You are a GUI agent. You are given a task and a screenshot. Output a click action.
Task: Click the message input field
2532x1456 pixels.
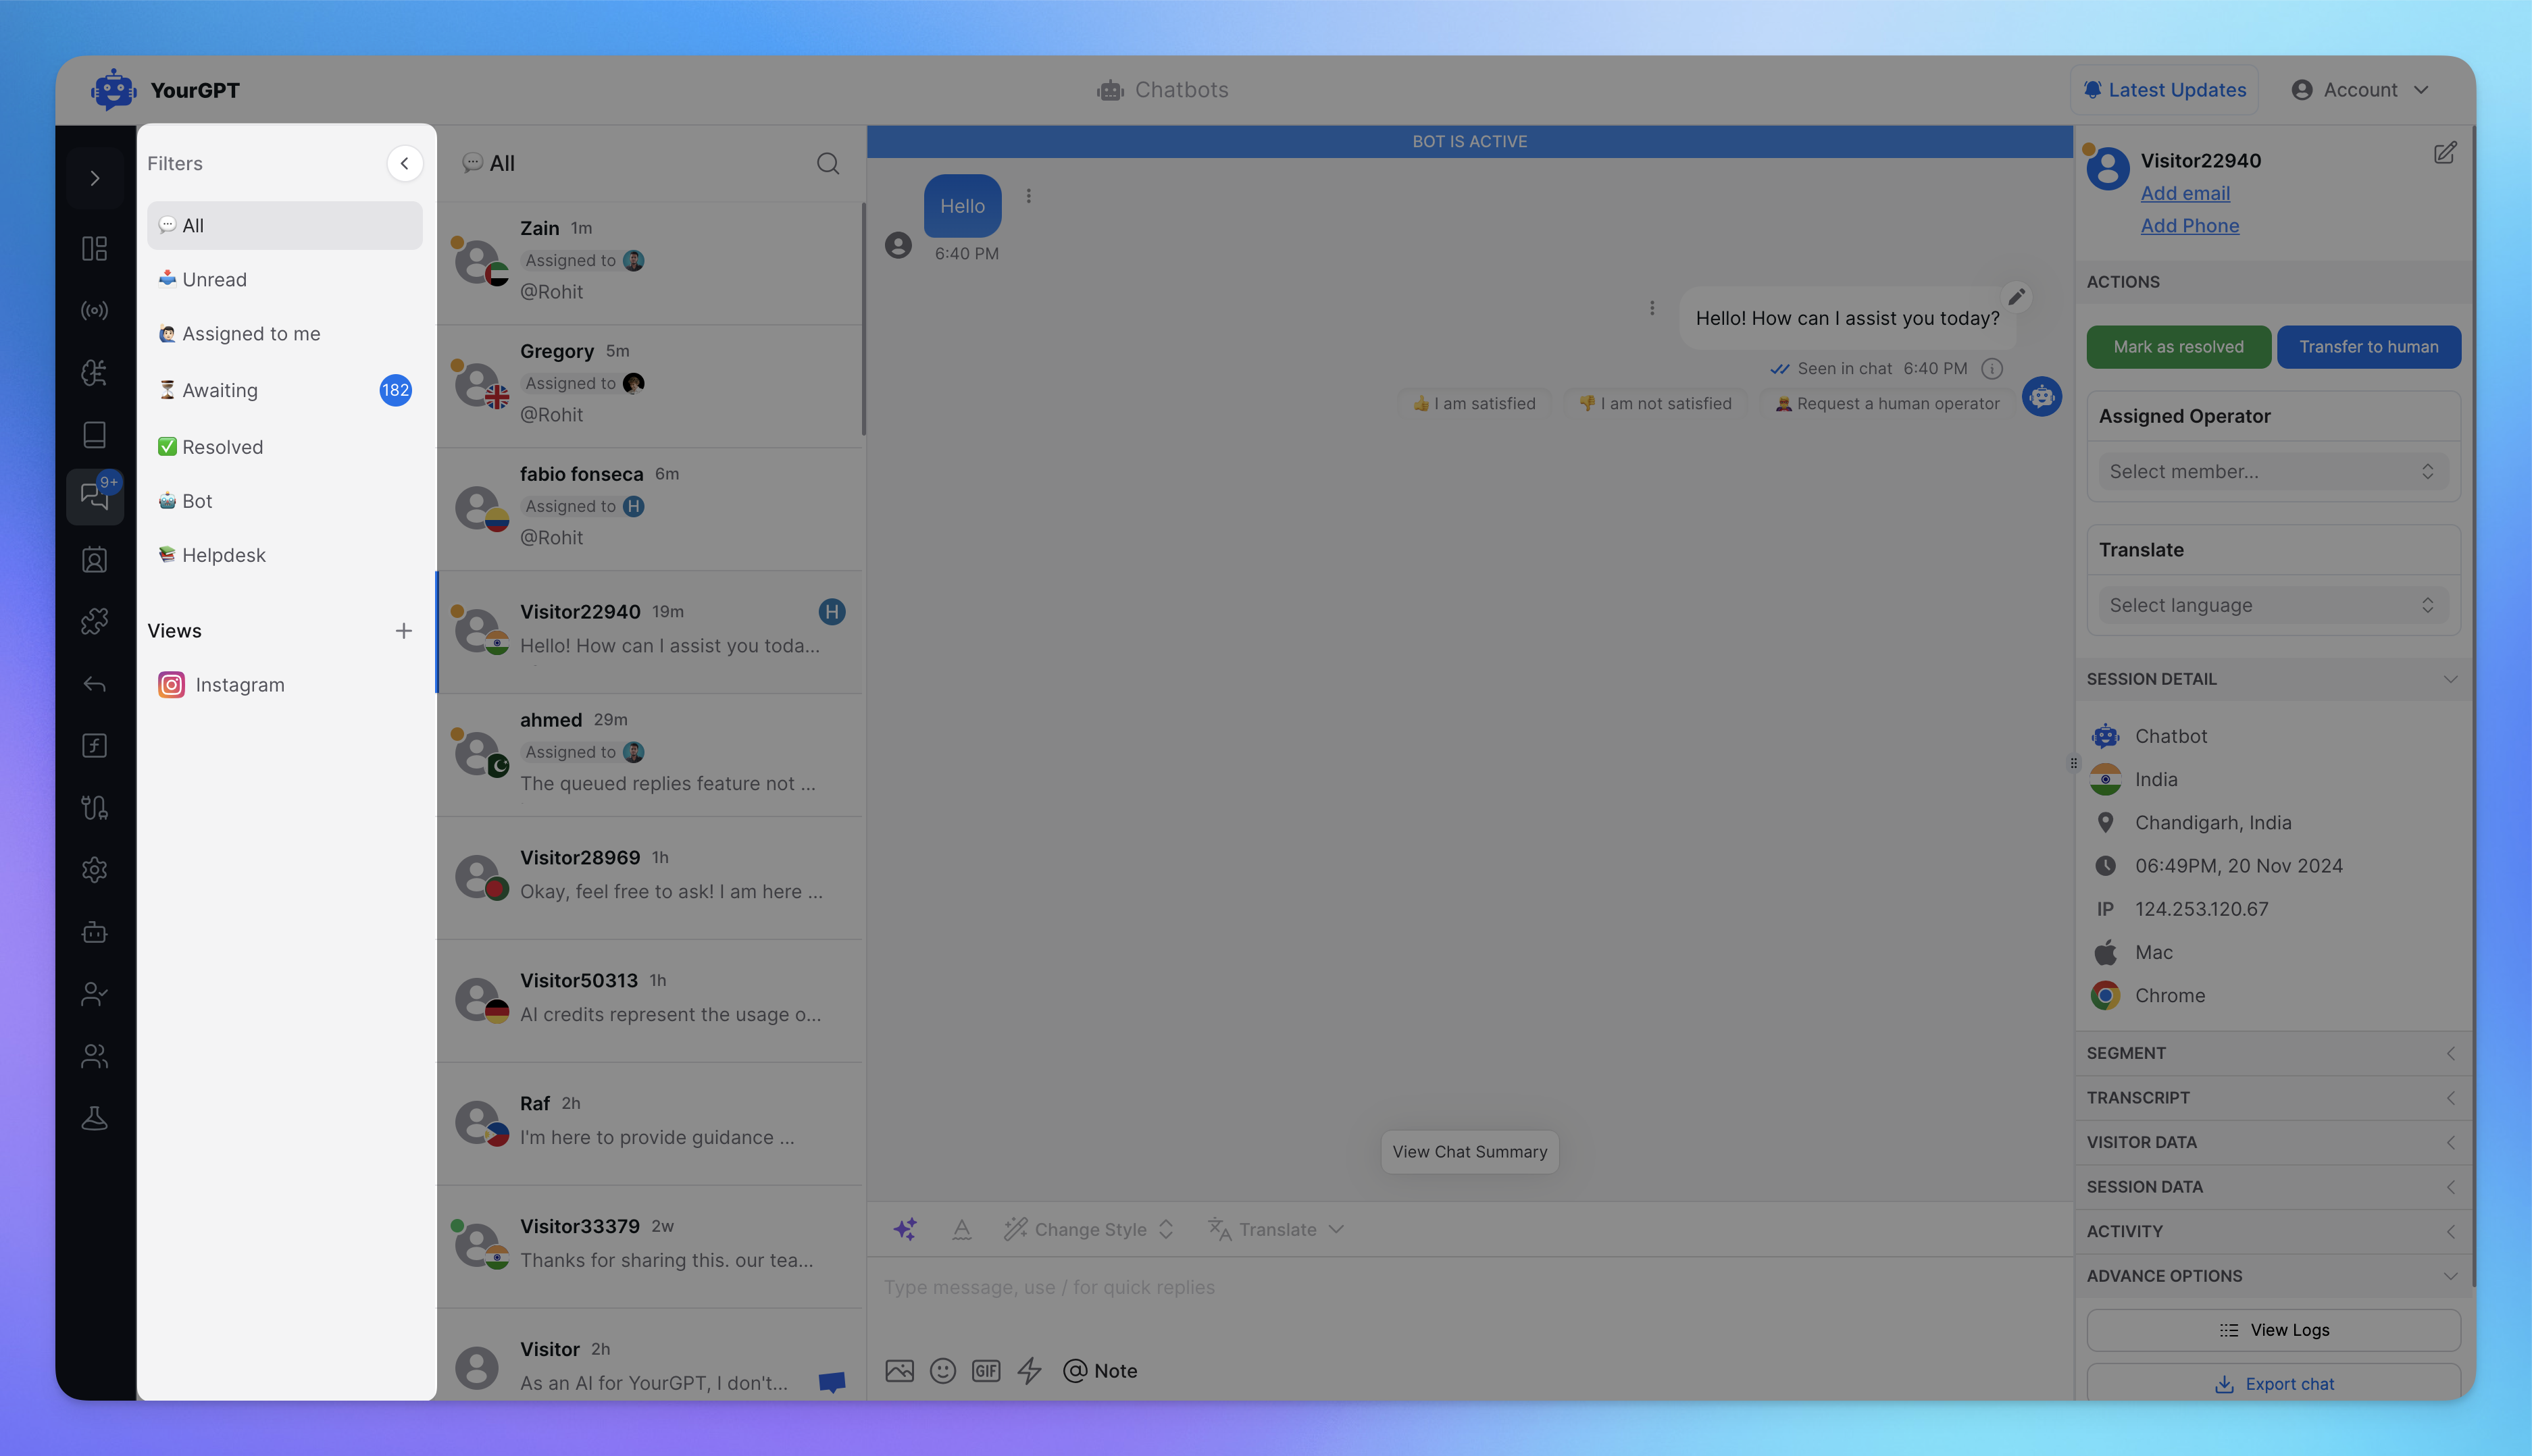(1469, 1288)
